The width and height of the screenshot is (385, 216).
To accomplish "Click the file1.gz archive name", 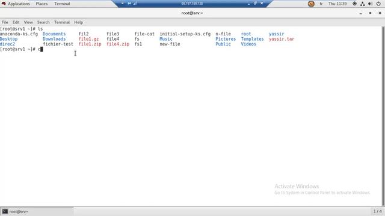I will pyautogui.click(x=88, y=39).
